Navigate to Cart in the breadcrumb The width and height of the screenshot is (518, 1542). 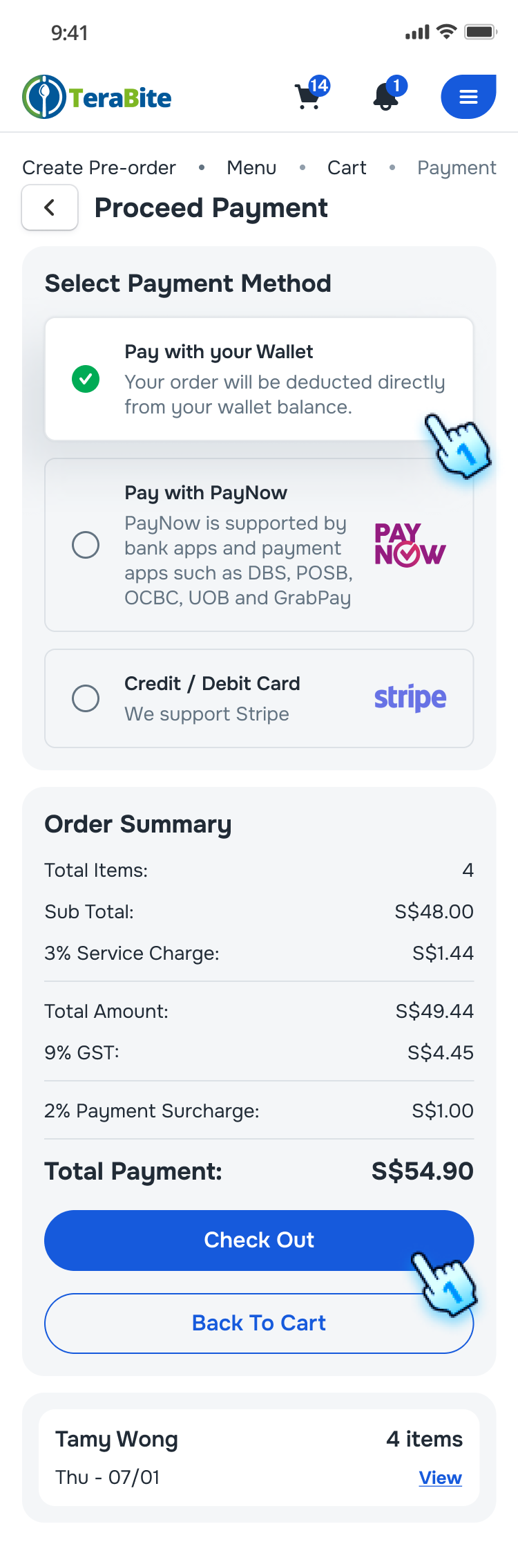point(346,167)
